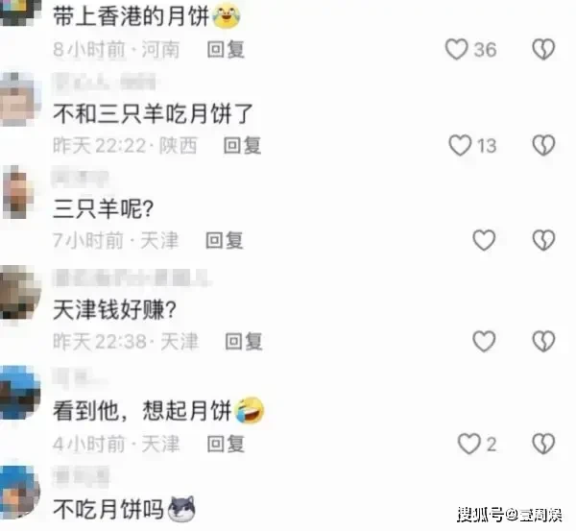Open avatar of 天津钱好赚? commenter
The width and height of the screenshot is (576, 531).
[19, 295]
